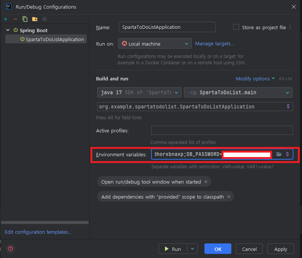Add a new run configuration with plus icon
Viewport: 302px width, 258px height.
[6, 19]
